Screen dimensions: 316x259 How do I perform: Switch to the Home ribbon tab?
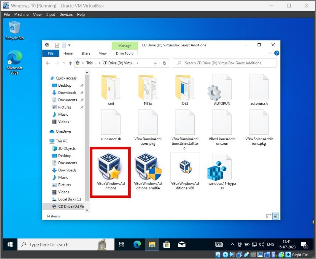(68, 53)
